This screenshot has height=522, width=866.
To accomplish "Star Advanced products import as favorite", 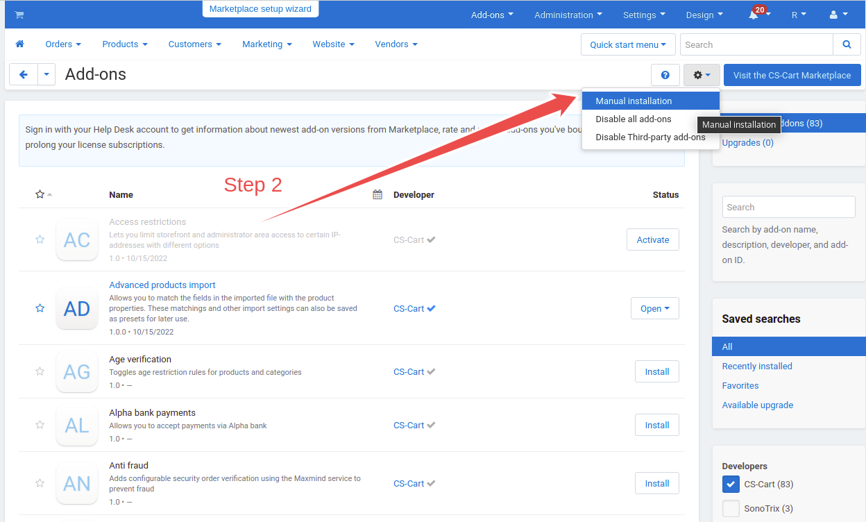I will (40, 308).
